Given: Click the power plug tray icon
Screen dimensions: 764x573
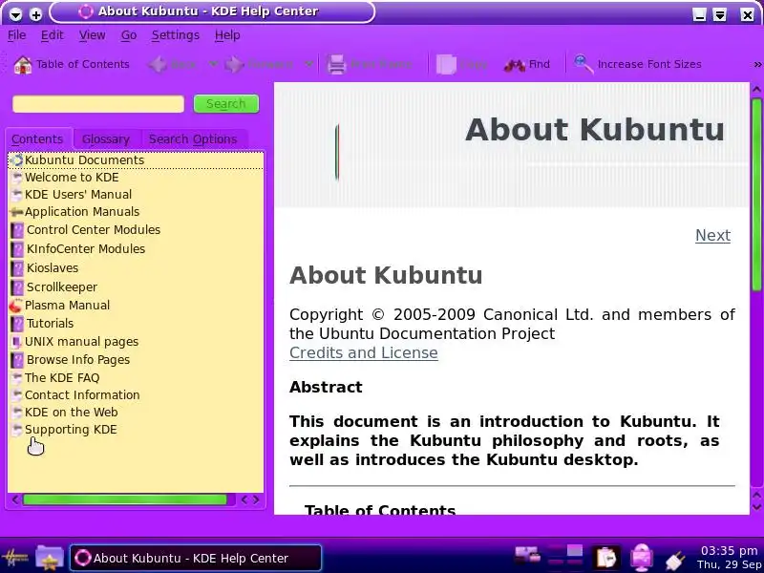Looking at the screenshot, I should [x=675, y=561].
